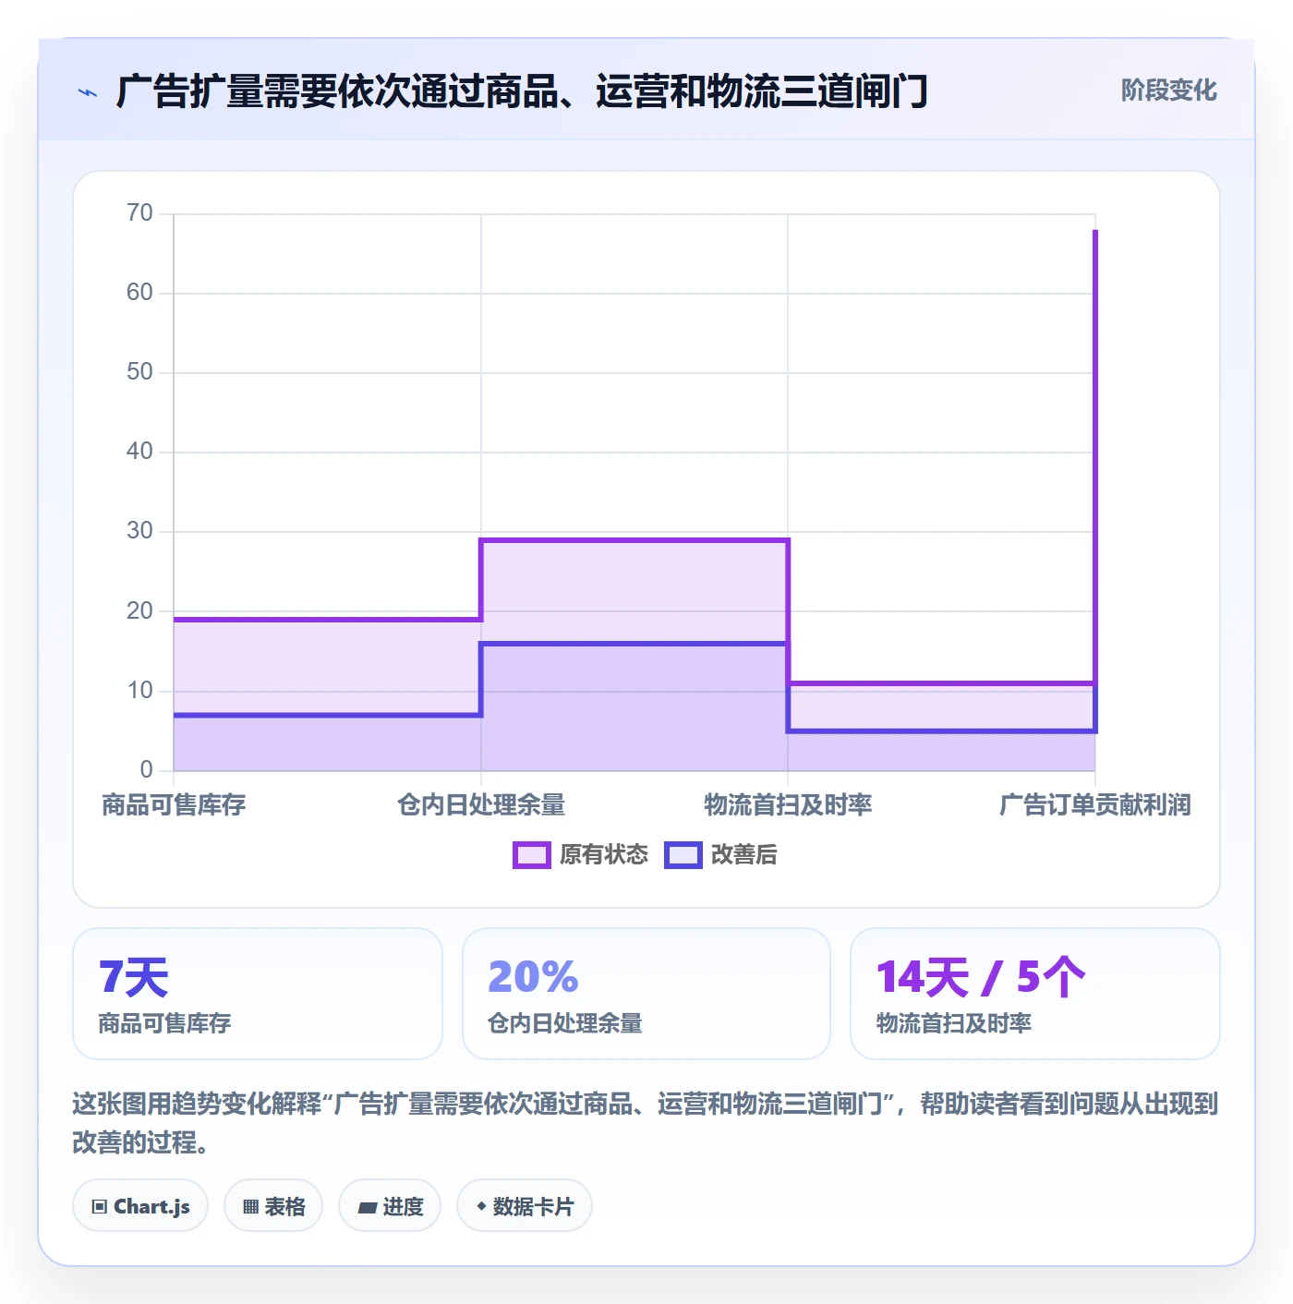Click the 广告订单贡献利润 x-axis label
The height and width of the screenshot is (1304, 1293).
[1095, 805]
